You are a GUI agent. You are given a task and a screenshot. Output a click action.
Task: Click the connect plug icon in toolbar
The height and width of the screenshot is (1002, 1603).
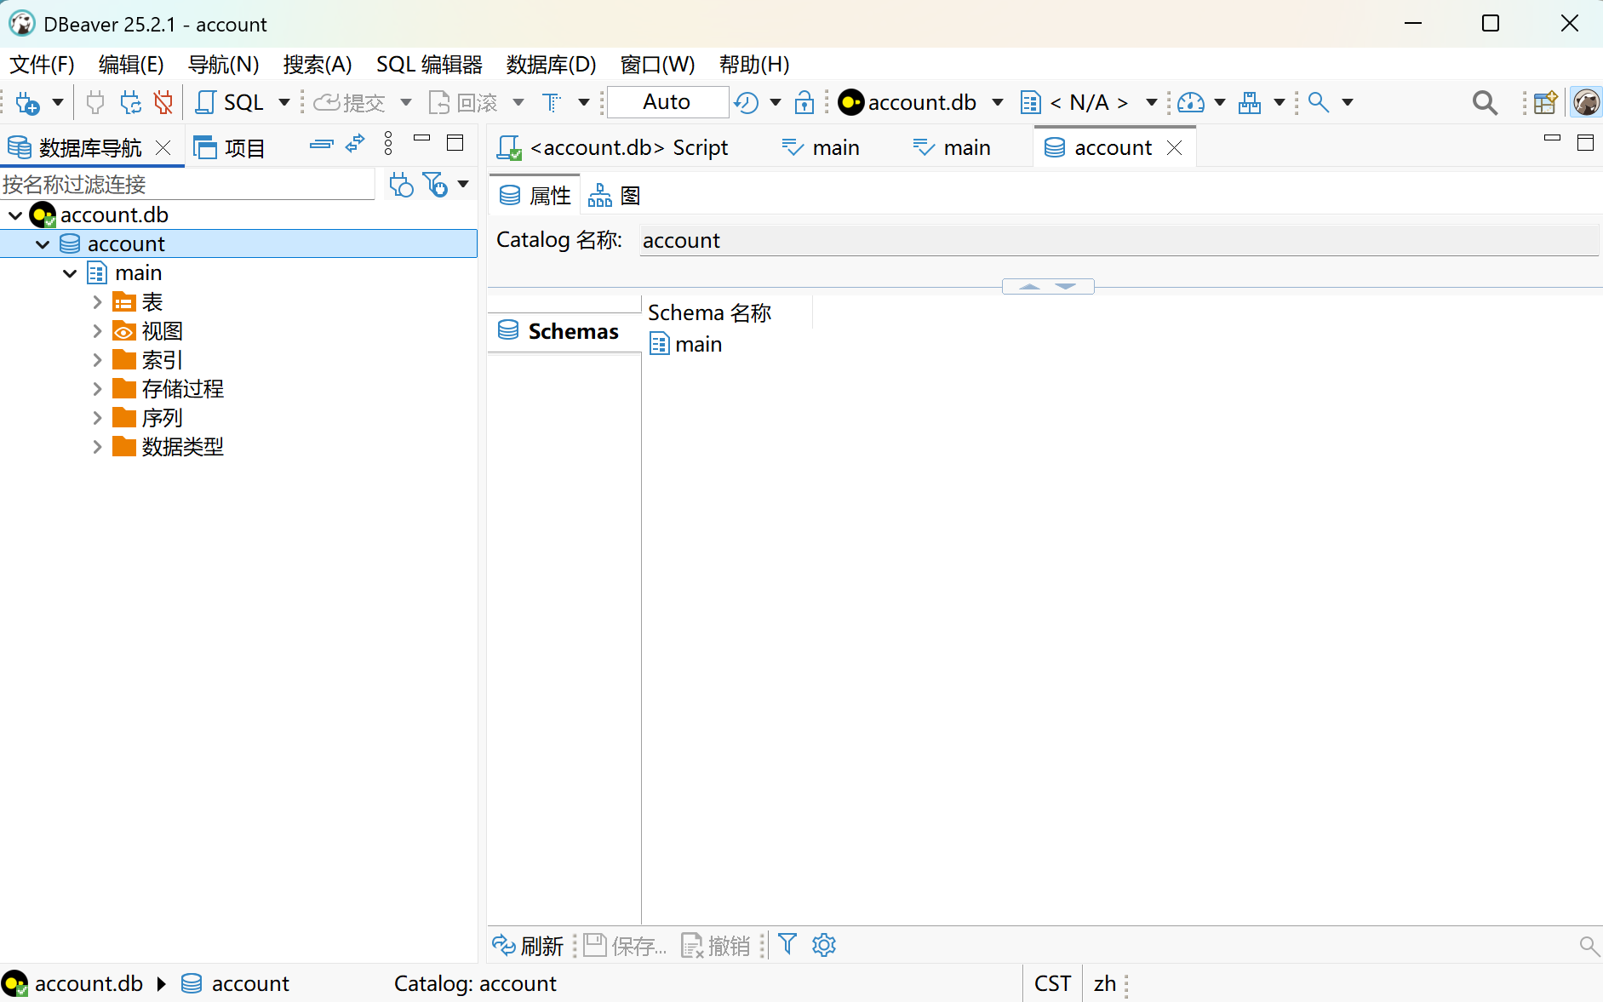pyautogui.click(x=94, y=102)
